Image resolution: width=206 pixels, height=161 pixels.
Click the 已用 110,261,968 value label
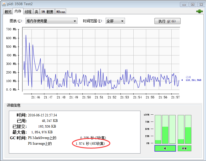pos(193,79)
